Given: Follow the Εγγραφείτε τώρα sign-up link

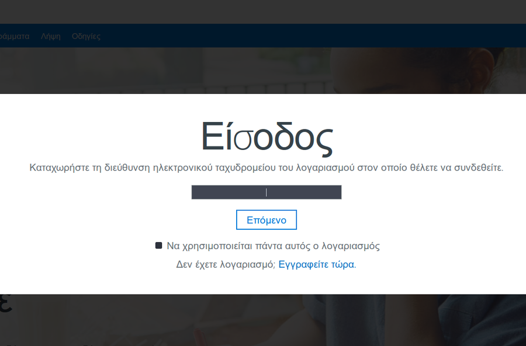Looking at the screenshot, I should coord(316,264).
